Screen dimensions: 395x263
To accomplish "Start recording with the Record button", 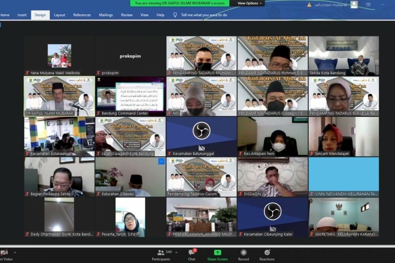I will 244,253.
